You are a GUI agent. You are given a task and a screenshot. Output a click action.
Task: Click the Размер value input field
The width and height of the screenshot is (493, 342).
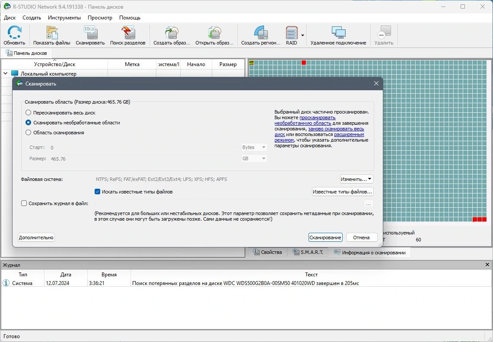click(144, 159)
